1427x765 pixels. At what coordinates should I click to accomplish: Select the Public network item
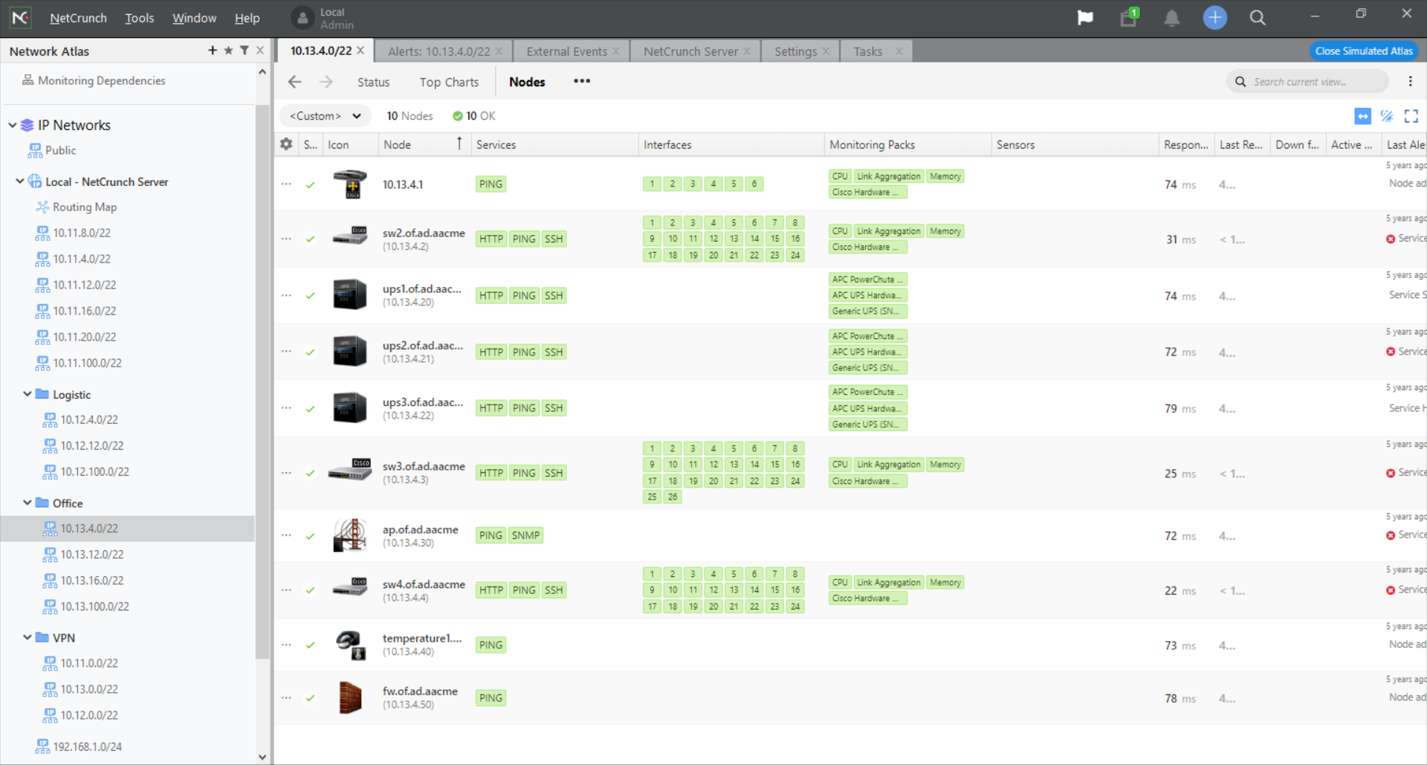(x=52, y=150)
